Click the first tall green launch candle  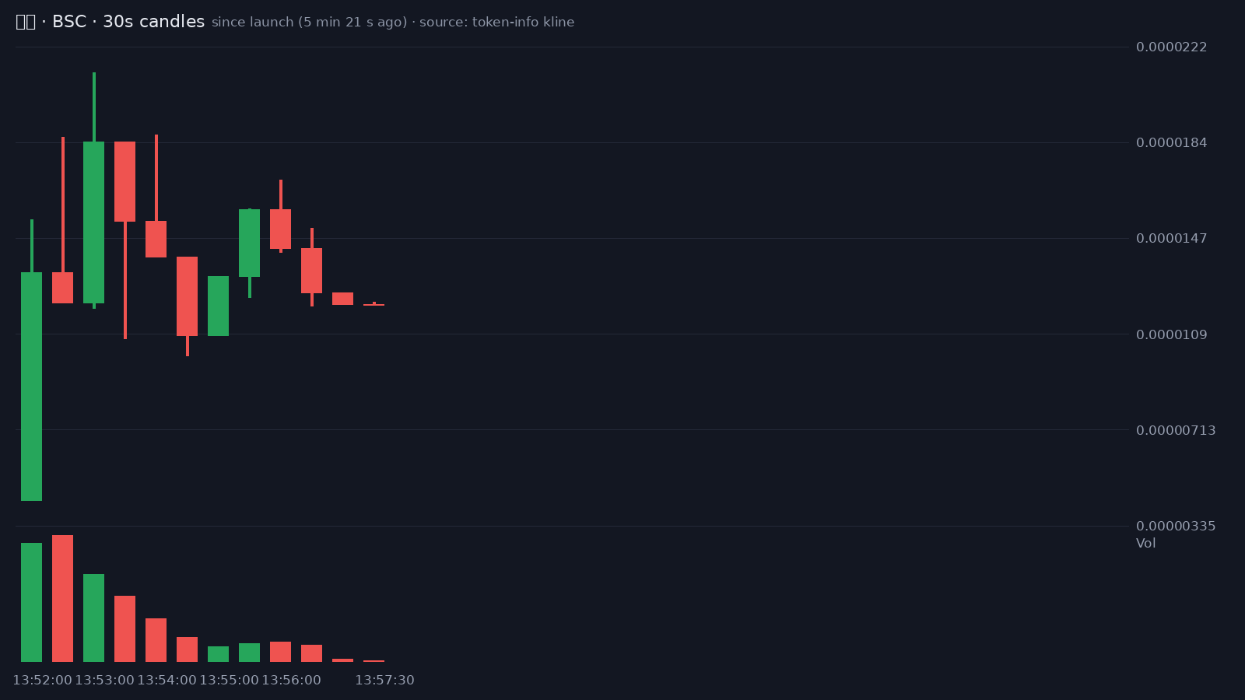[31, 387]
